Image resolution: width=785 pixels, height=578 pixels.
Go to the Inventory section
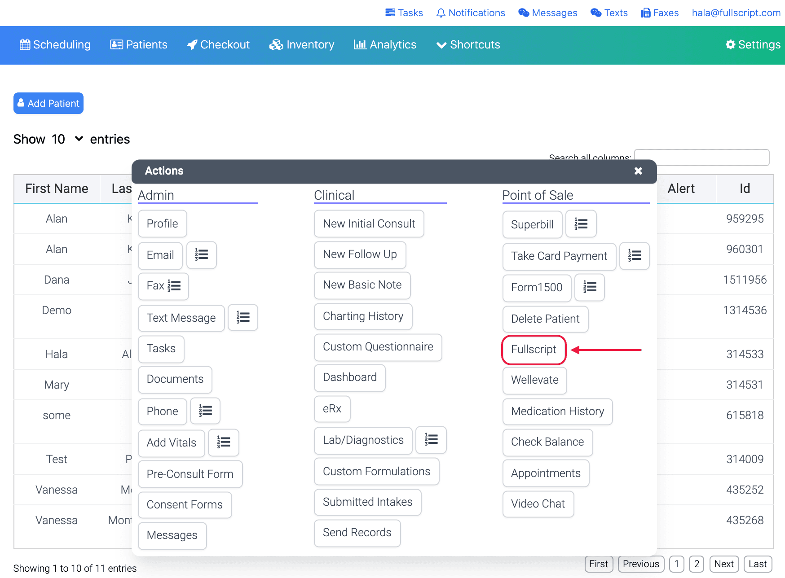click(x=302, y=45)
